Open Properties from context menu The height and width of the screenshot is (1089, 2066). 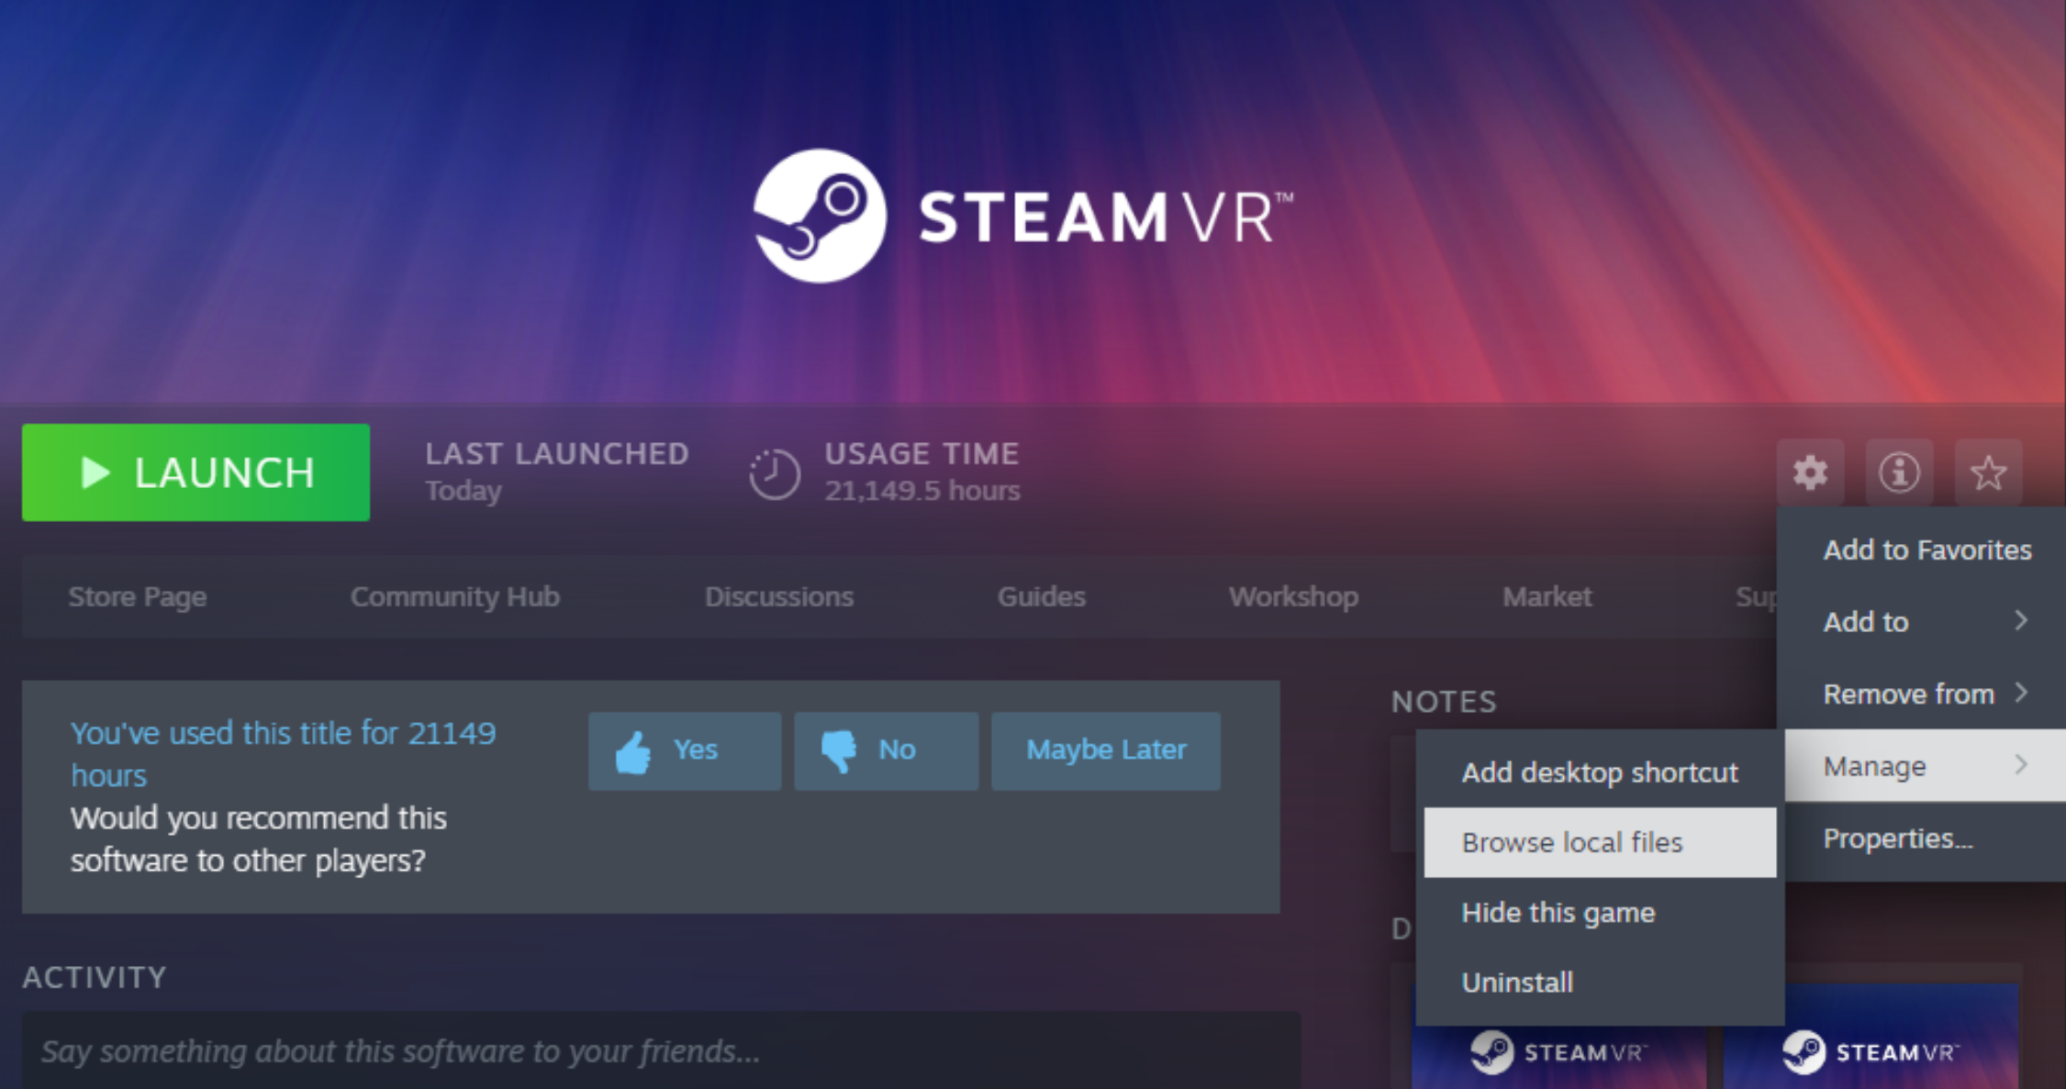pyautogui.click(x=1897, y=839)
